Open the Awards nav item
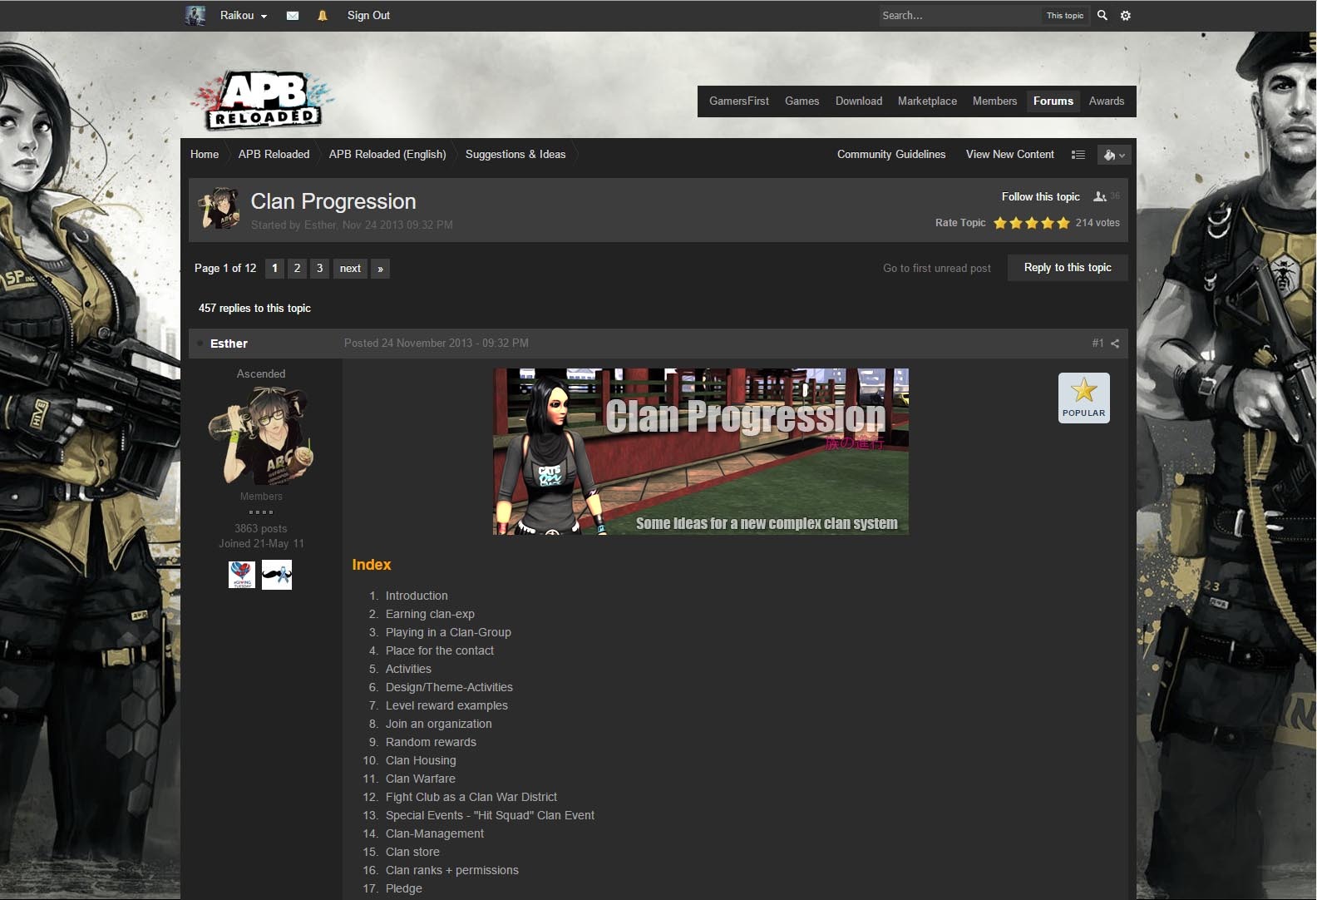The image size is (1317, 900). click(x=1107, y=101)
